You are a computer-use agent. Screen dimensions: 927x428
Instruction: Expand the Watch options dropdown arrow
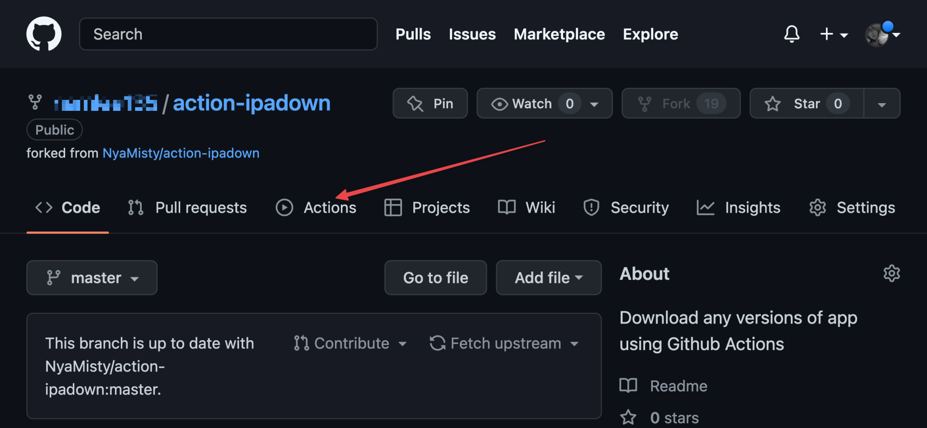(x=594, y=104)
